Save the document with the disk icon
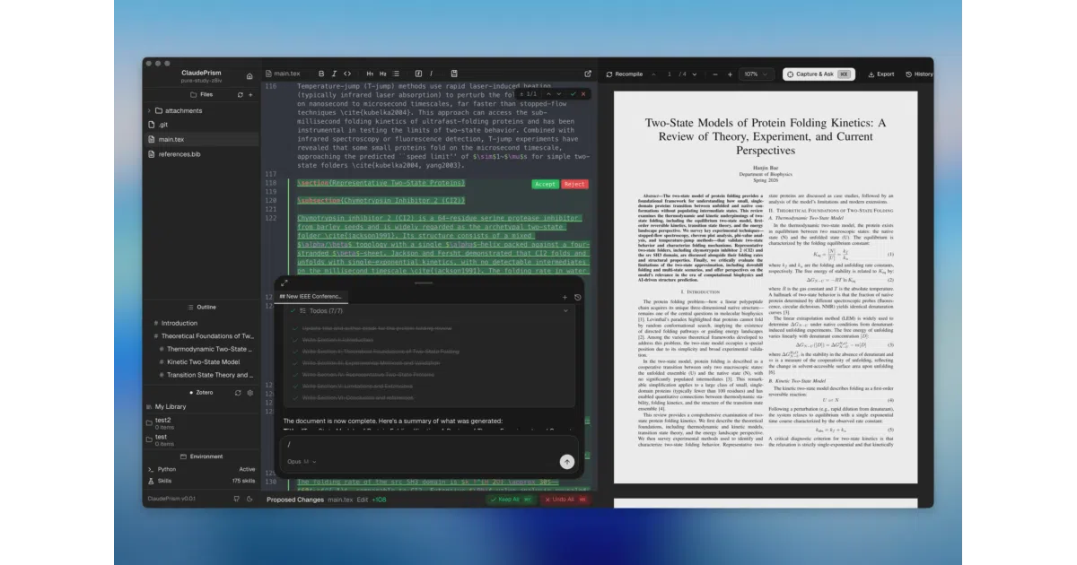Image resolution: width=1077 pixels, height=565 pixels. (x=454, y=74)
